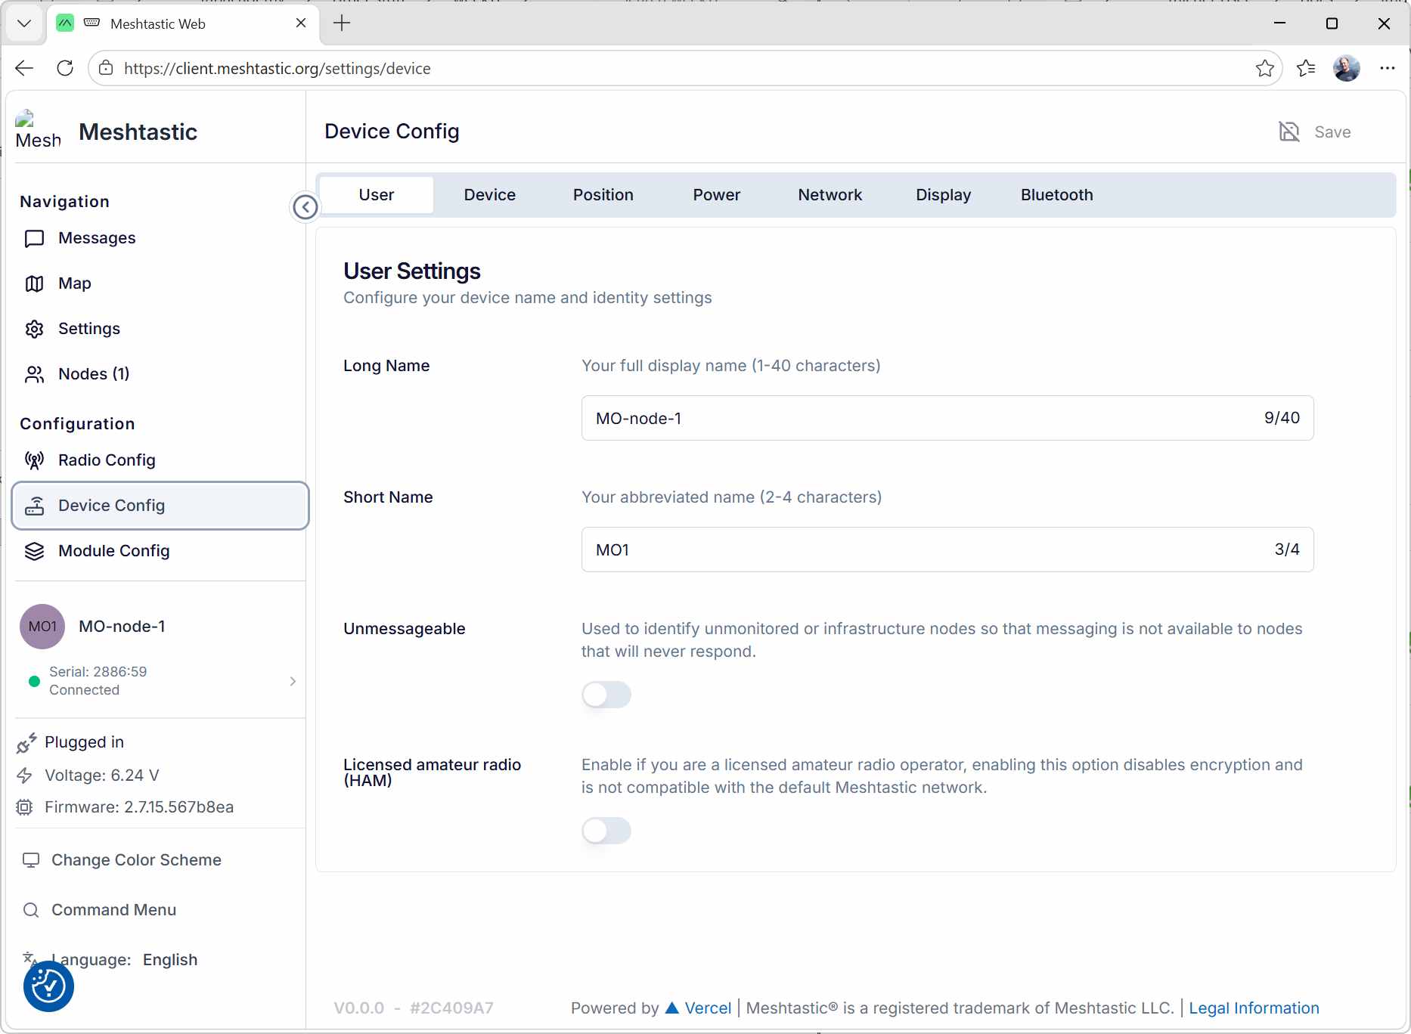Expand the Serial connection details chevron
The image size is (1411, 1034).
coord(293,681)
